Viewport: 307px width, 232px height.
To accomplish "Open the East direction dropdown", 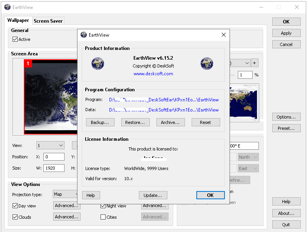I will [x=248, y=168].
